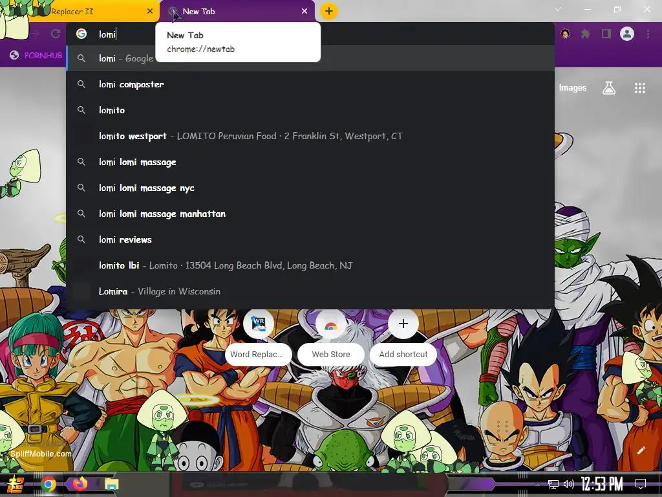Open the tab search dropdown chevron
662x497 pixels.
pyautogui.click(x=558, y=9)
